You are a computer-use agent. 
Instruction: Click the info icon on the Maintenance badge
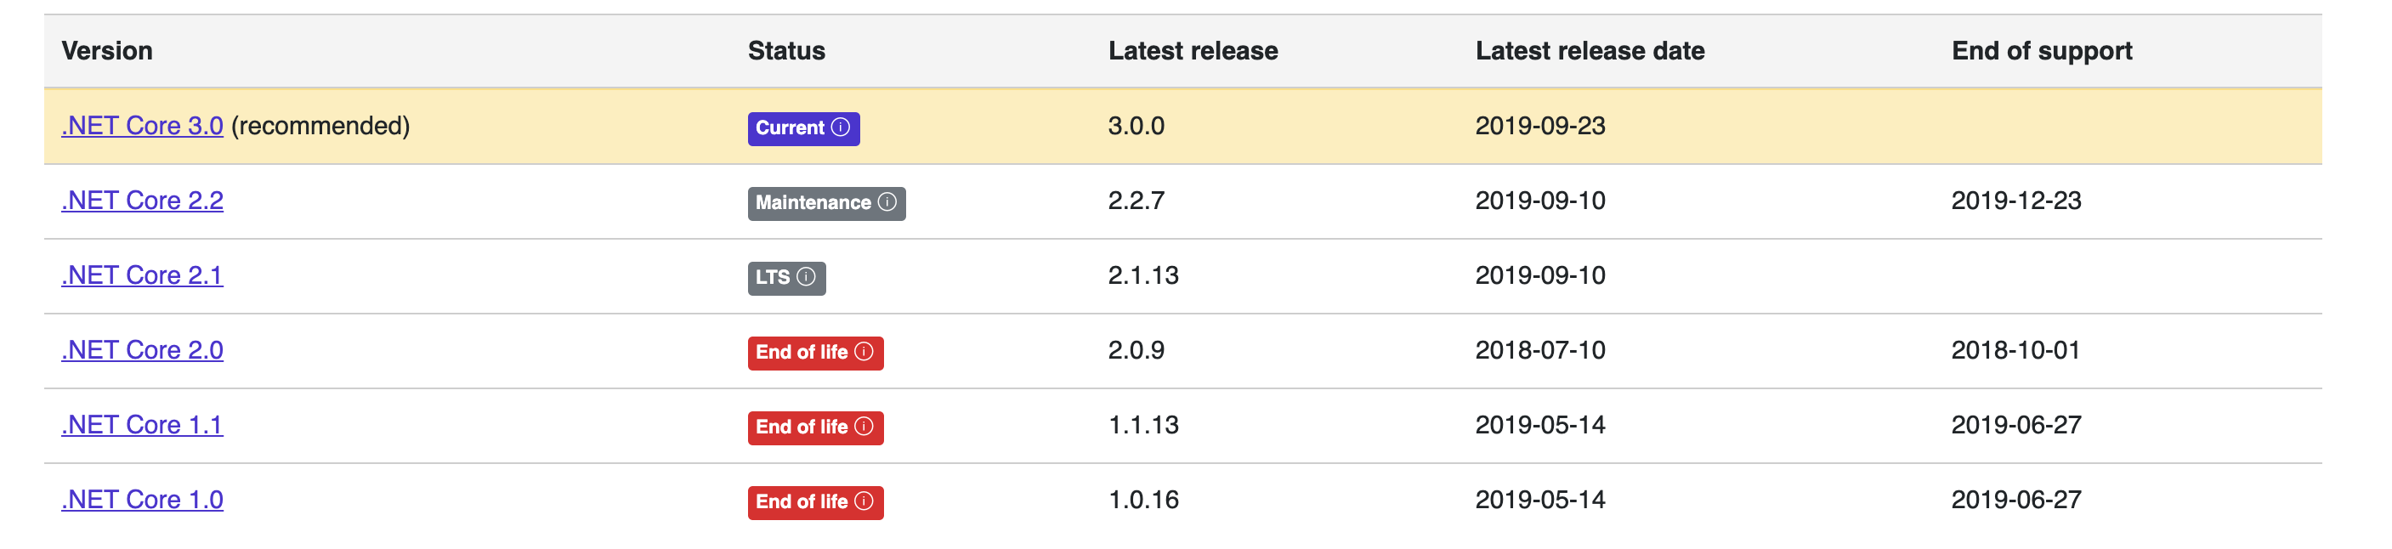tap(887, 202)
